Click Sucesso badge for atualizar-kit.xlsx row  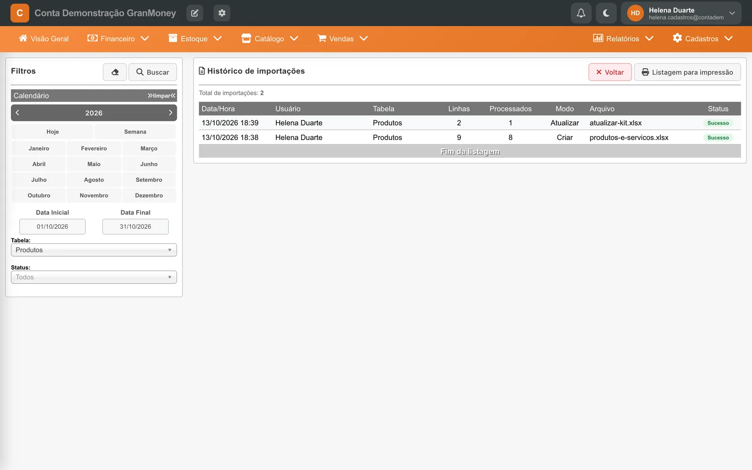point(718,123)
